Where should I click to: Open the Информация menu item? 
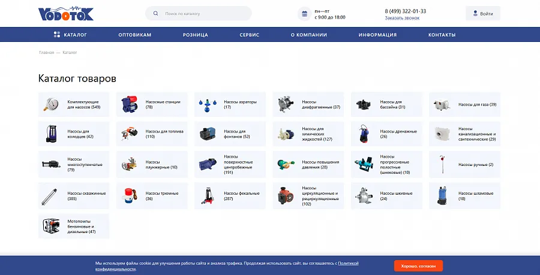coord(377,35)
